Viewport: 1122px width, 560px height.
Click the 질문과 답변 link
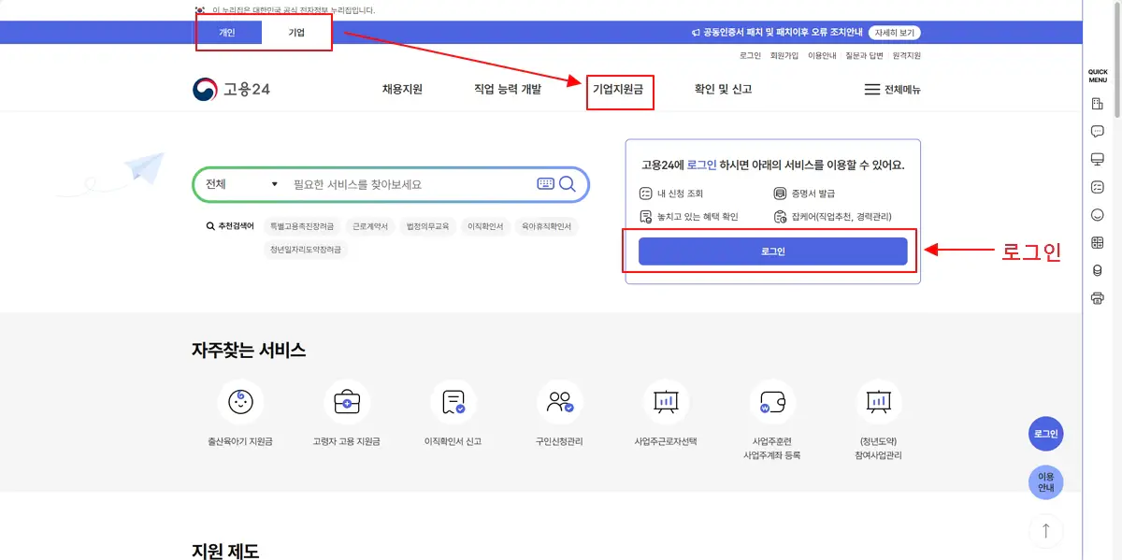[x=865, y=56]
